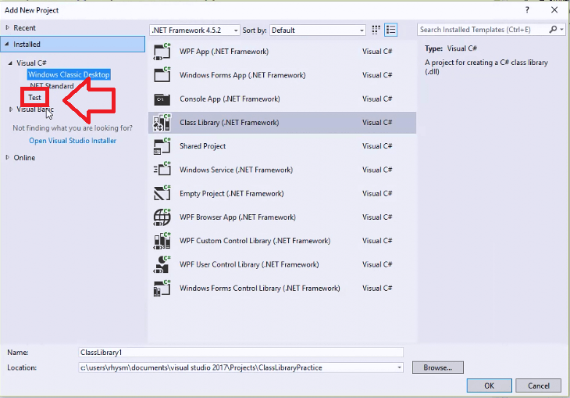570x398 pixels.
Task: Click the Windows Forms App template icon
Action: (x=162, y=75)
